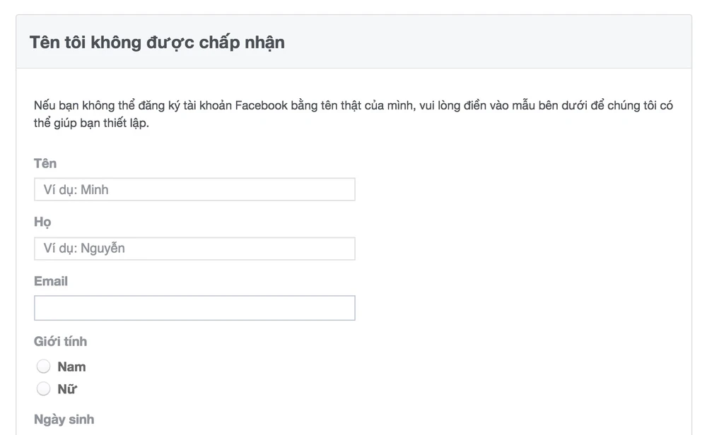Click the heading "Tên tôi không được chấp nhận"
This screenshot has height=435, width=707.
tap(157, 42)
